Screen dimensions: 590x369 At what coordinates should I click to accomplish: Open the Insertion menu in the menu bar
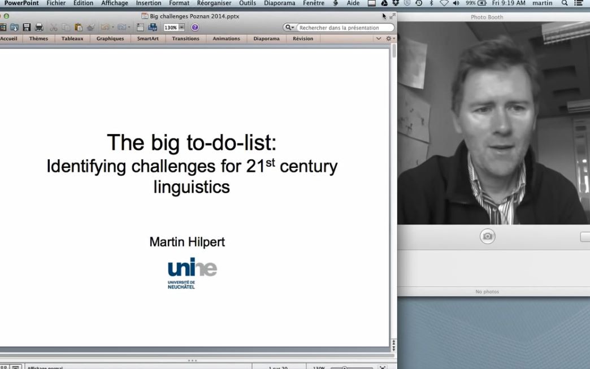[149, 3]
